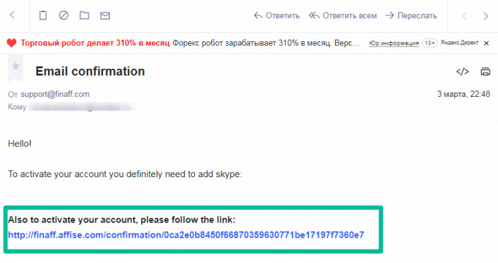Open the finaff.affise.com confirmation link

[186, 235]
